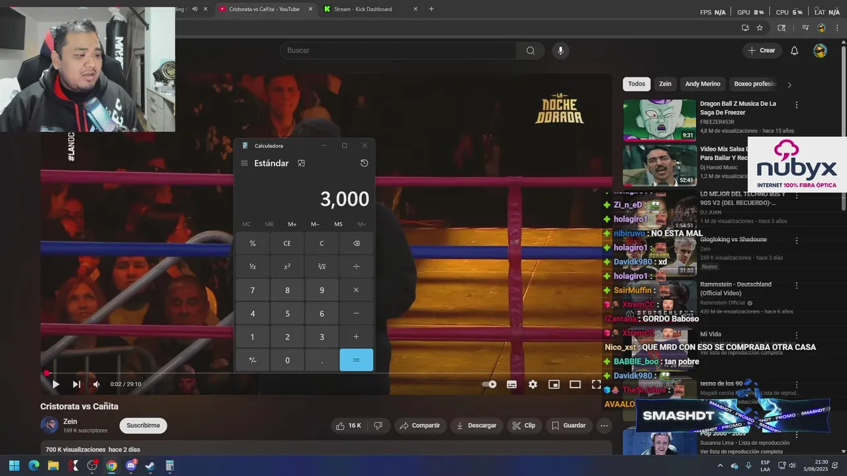The width and height of the screenshot is (847, 476).
Task: Skip to next video in player
Action: (x=76, y=384)
